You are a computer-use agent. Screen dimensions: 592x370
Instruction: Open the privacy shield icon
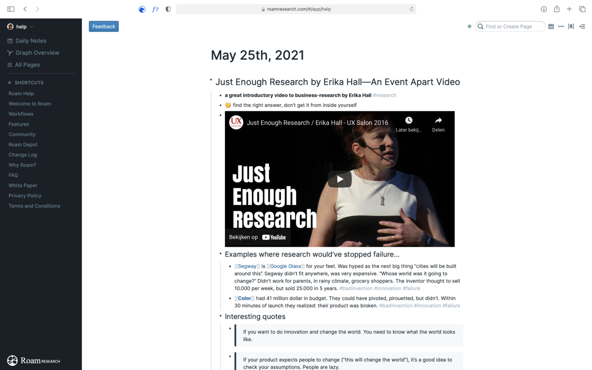[x=168, y=9]
